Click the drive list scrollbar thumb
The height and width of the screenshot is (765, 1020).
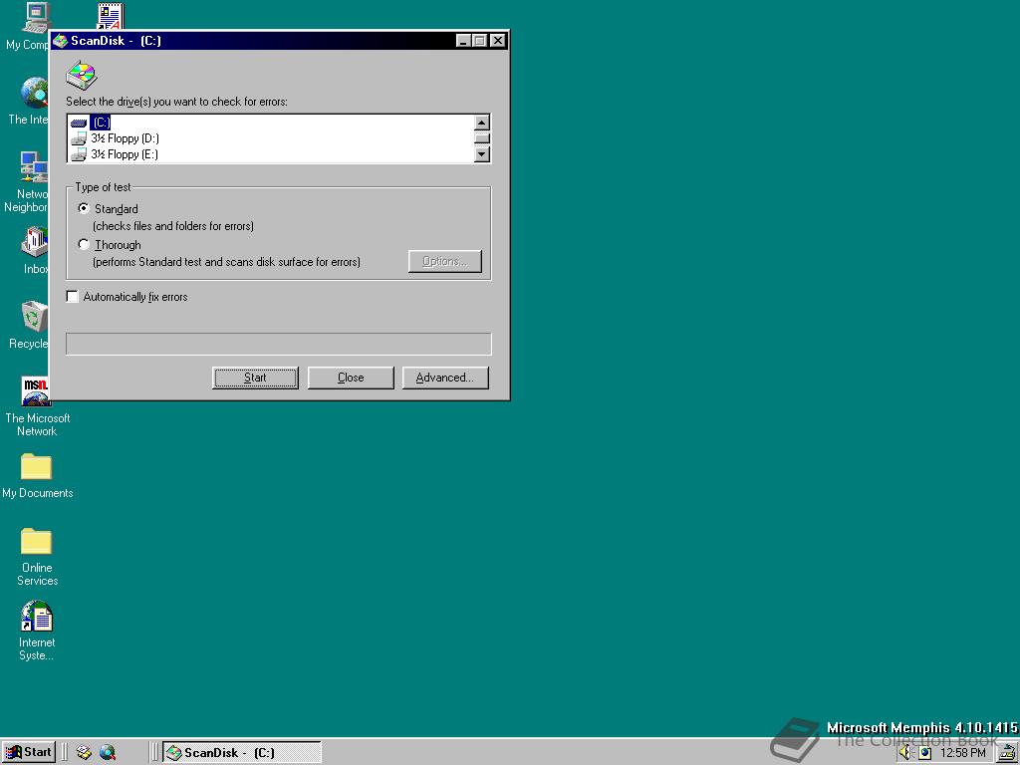click(482, 137)
